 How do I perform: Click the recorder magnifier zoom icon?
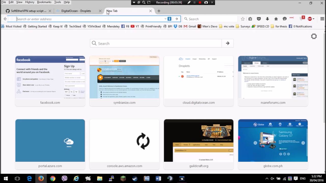[144, 2]
